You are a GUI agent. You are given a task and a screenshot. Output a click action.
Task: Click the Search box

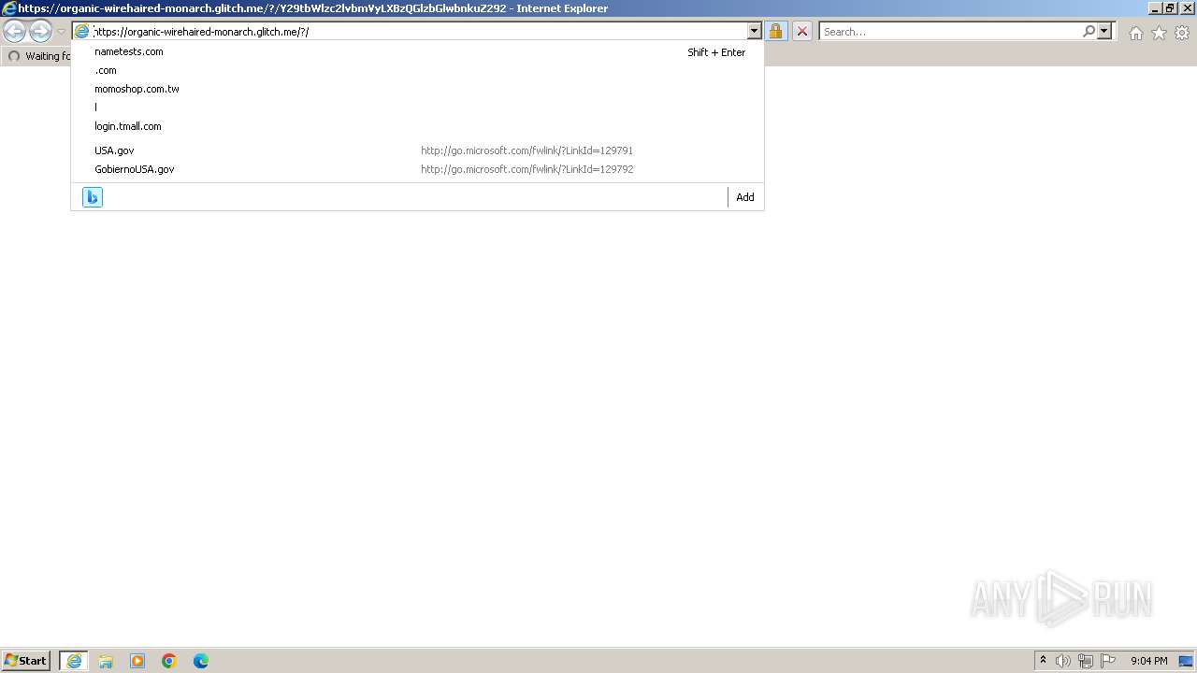pos(950,32)
